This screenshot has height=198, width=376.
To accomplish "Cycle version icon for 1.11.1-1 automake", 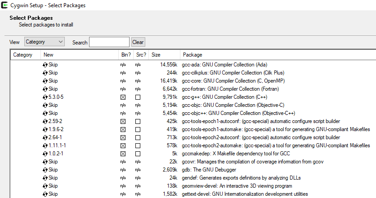I will (45, 146).
